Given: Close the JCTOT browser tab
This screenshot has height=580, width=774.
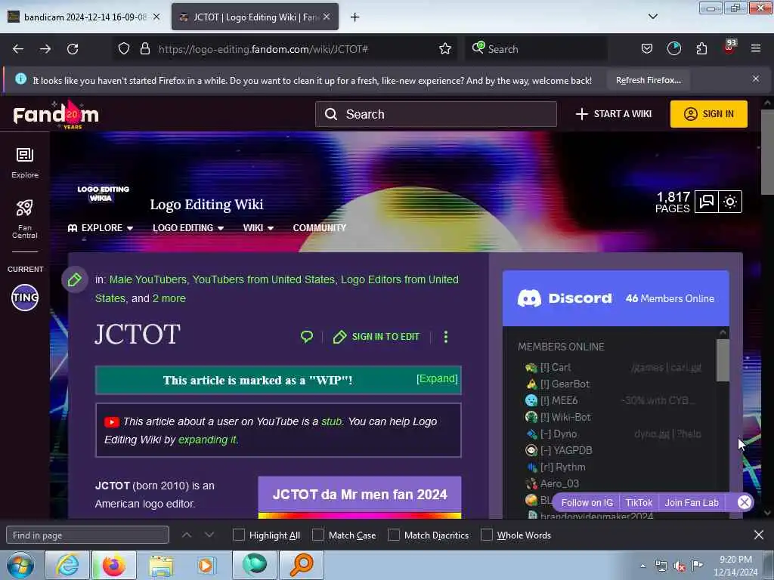Looking at the screenshot, I should [x=327, y=17].
